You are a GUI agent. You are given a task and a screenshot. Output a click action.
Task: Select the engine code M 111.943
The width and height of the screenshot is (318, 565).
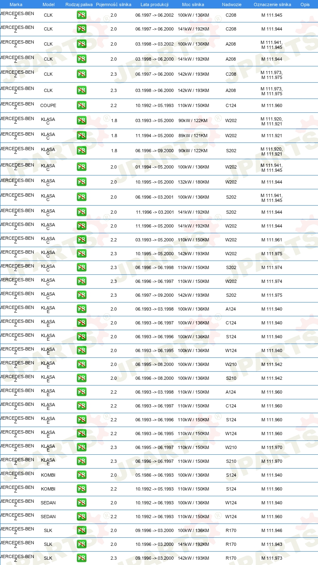tap(272, 544)
